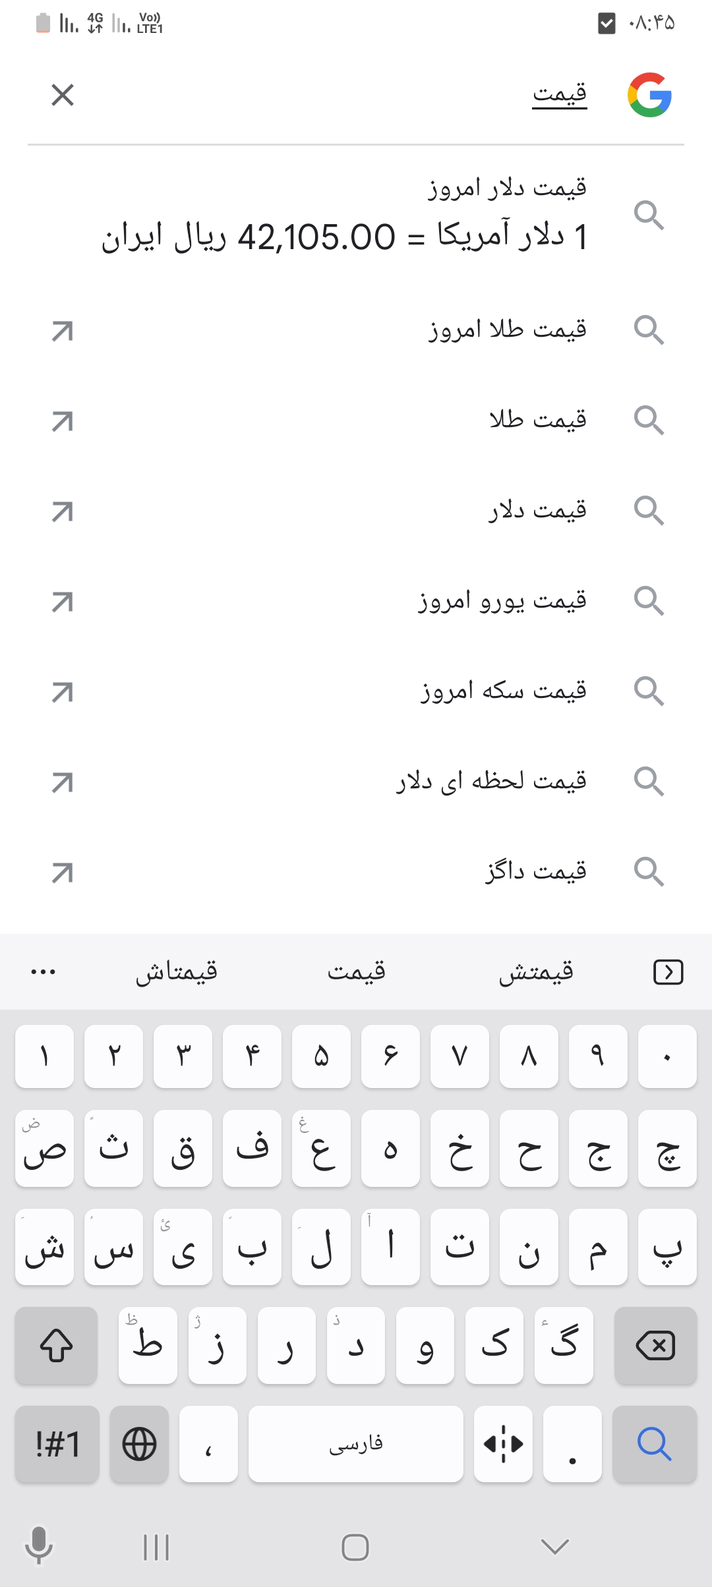The height and width of the screenshot is (1587, 712).
Task: Open more keyboard options three dots
Action: point(44,972)
